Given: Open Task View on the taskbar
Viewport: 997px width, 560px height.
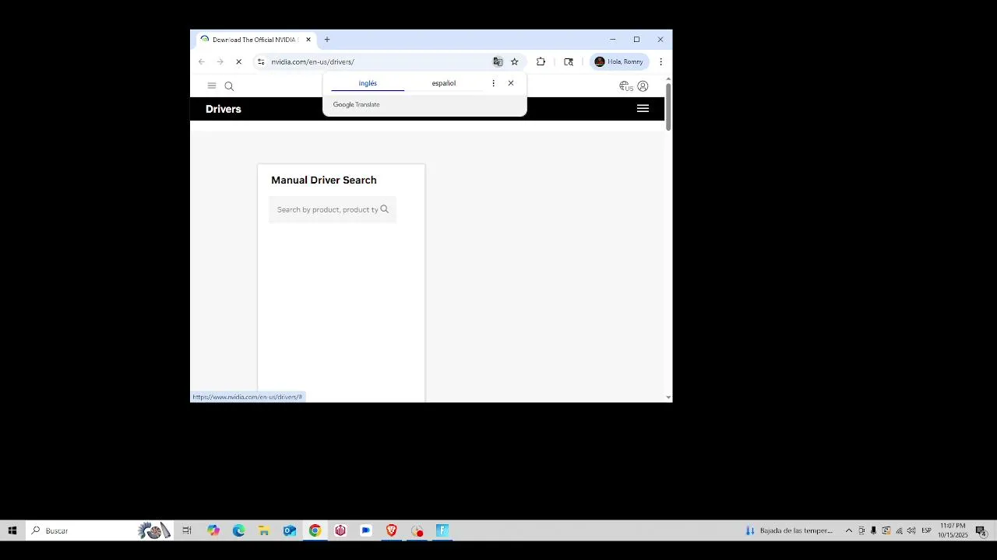Looking at the screenshot, I should [x=187, y=530].
